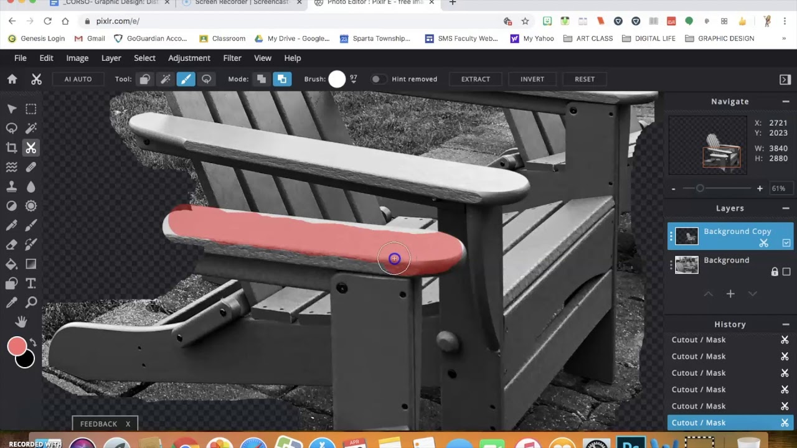797x448 pixels.
Task: Click the INVERT button
Action: click(532, 79)
